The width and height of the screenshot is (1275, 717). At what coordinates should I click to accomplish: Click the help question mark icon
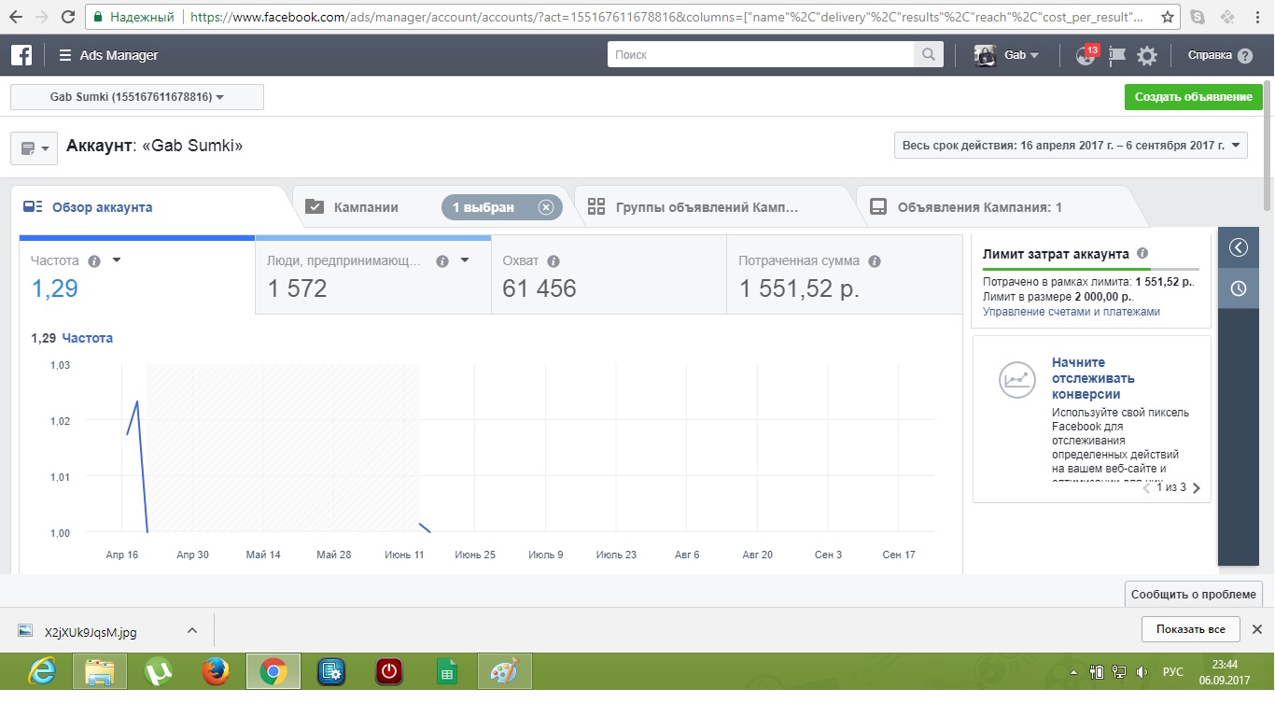[x=1245, y=56]
